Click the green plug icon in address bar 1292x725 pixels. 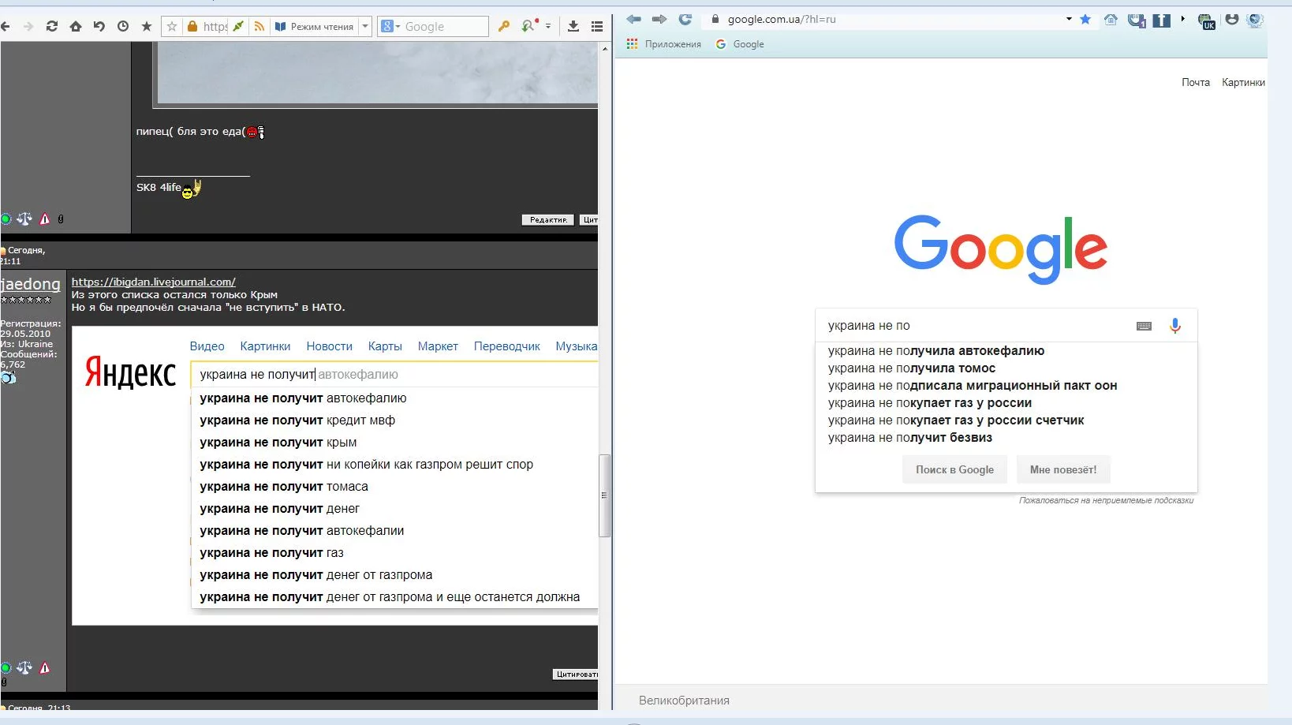click(x=238, y=27)
